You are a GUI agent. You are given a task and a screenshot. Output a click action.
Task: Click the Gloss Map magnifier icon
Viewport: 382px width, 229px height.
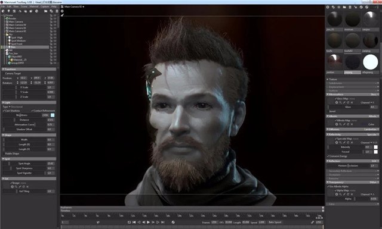coord(340,103)
